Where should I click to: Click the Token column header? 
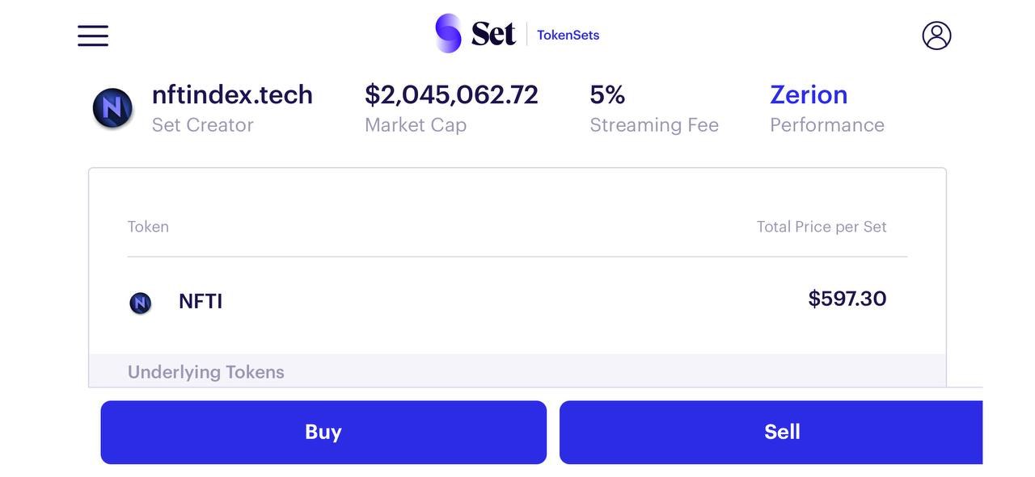[148, 227]
